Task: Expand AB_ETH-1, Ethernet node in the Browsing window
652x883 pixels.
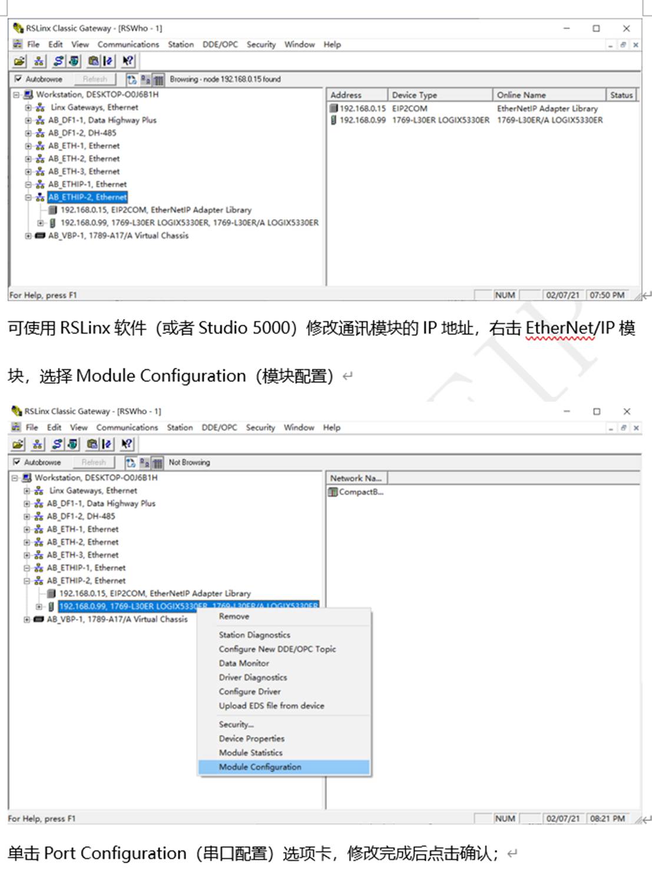Action: (28, 146)
